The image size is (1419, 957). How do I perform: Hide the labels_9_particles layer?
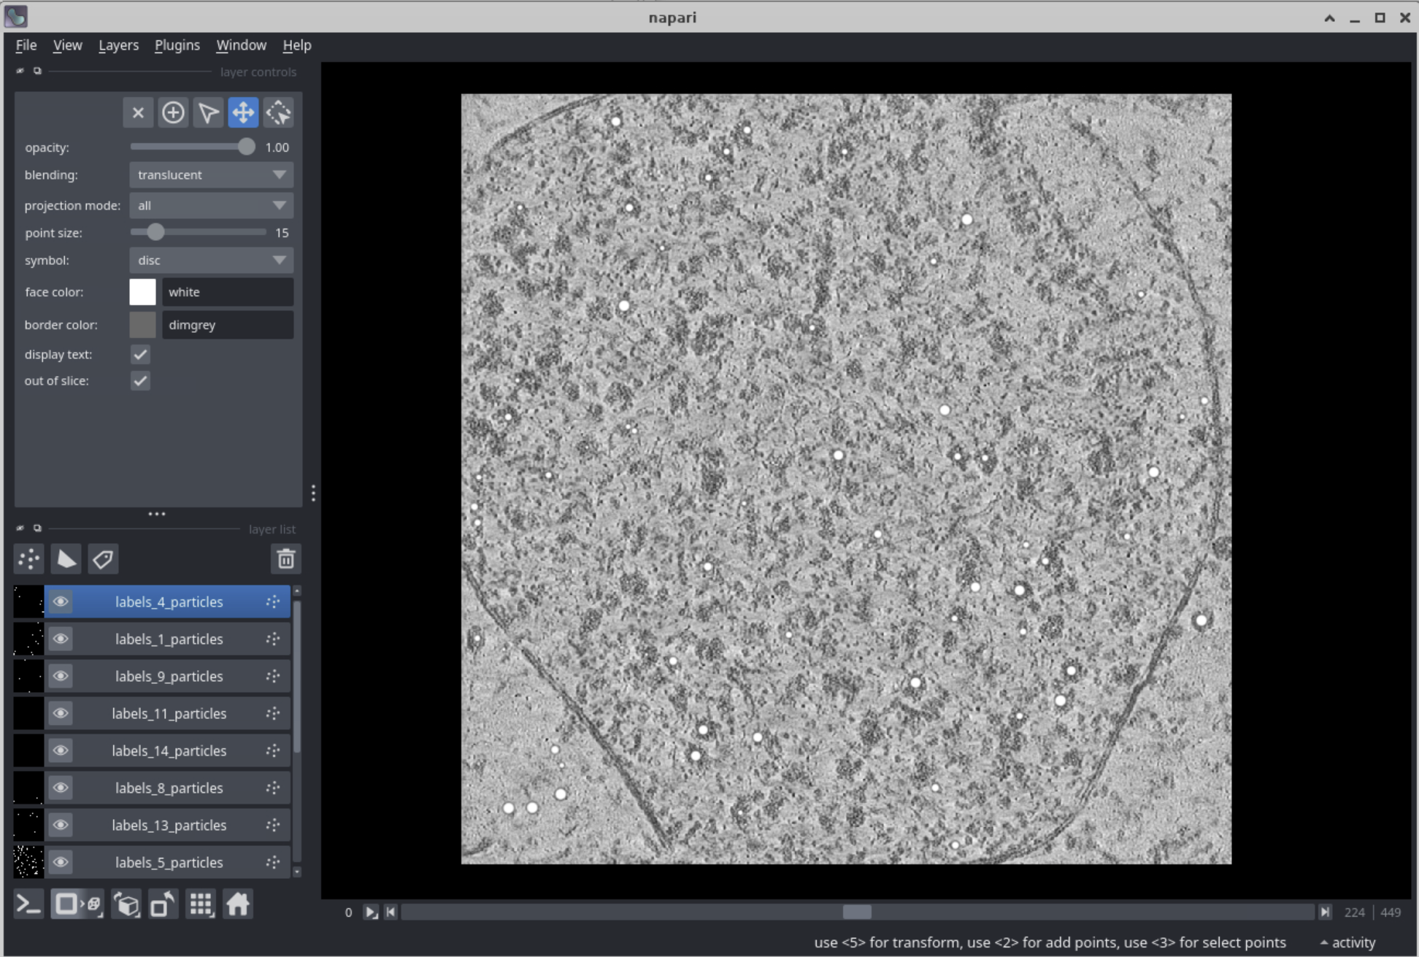click(61, 677)
